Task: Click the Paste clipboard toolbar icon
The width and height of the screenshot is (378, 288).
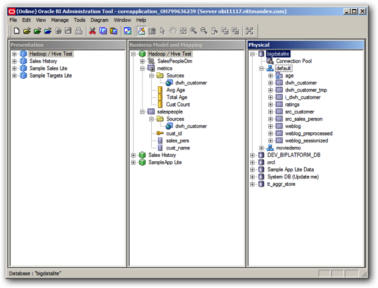Action: [x=113, y=31]
